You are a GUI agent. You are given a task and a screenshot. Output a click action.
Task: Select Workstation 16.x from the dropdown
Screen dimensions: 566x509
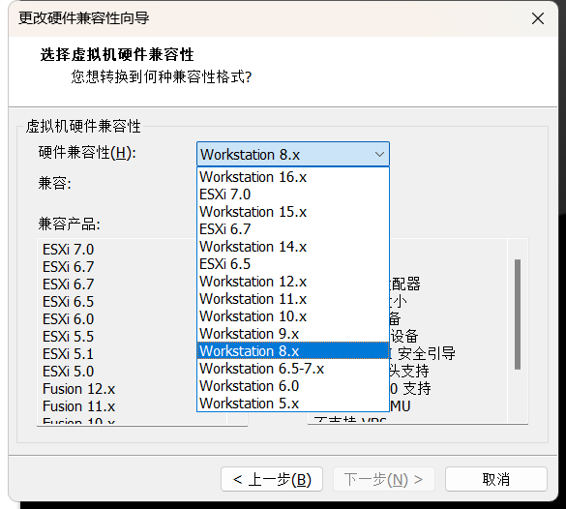[x=293, y=177]
